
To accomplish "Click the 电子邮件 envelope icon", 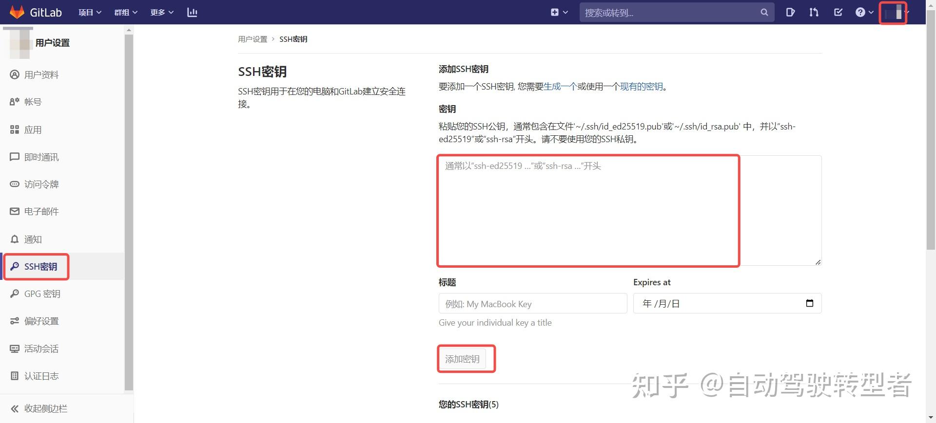I will [15, 211].
